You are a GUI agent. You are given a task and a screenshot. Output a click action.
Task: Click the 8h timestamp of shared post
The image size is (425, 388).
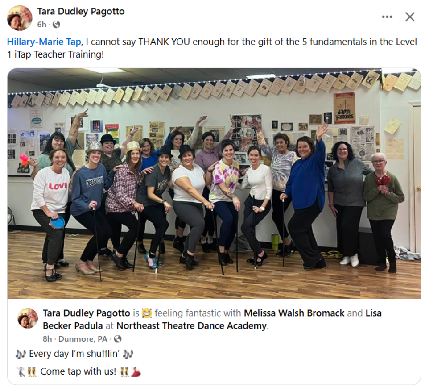pos(47,339)
